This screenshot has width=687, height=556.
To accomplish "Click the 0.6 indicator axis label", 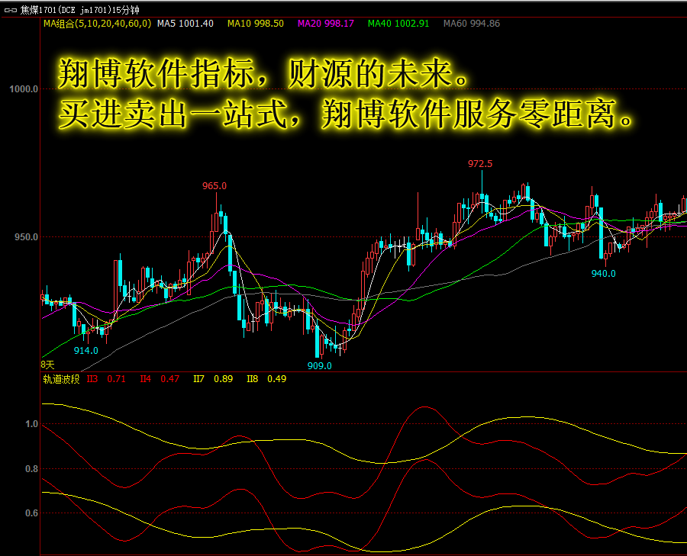I will click(31, 513).
